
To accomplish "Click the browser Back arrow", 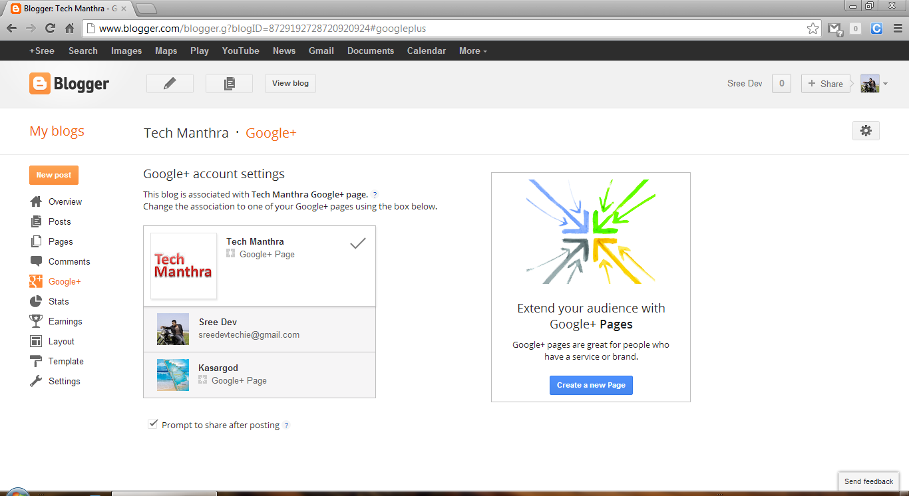I will point(11,29).
